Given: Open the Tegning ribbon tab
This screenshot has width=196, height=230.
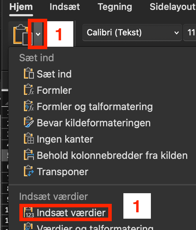Looking at the screenshot, I should [115, 7].
